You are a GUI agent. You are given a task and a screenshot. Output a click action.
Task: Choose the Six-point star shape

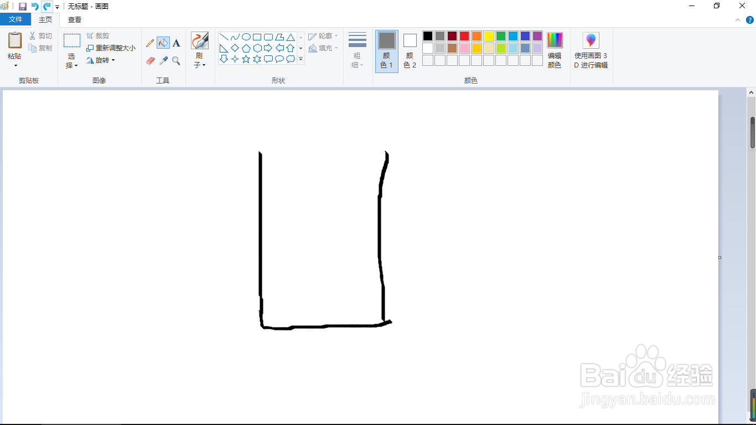click(x=257, y=59)
